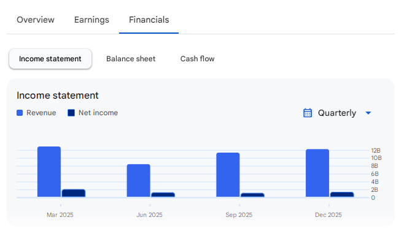The height and width of the screenshot is (228, 407).
Task: Select the Sep 2025 net income bar
Action: (x=252, y=195)
